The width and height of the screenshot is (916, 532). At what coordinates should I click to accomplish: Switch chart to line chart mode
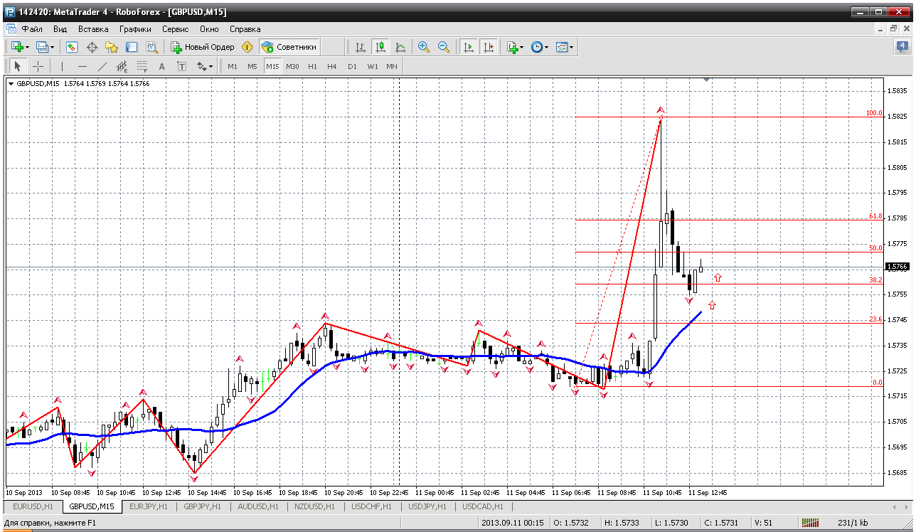tap(400, 47)
